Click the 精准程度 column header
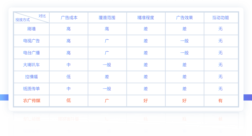252x136 pixels. pyautogui.click(x=146, y=18)
